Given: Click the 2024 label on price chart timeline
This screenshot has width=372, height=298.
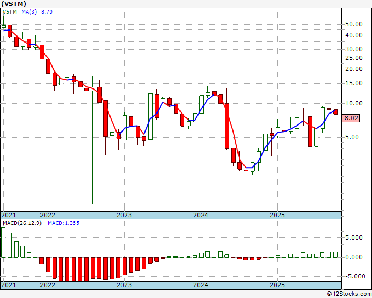Looking at the screenshot, I should (201, 215).
